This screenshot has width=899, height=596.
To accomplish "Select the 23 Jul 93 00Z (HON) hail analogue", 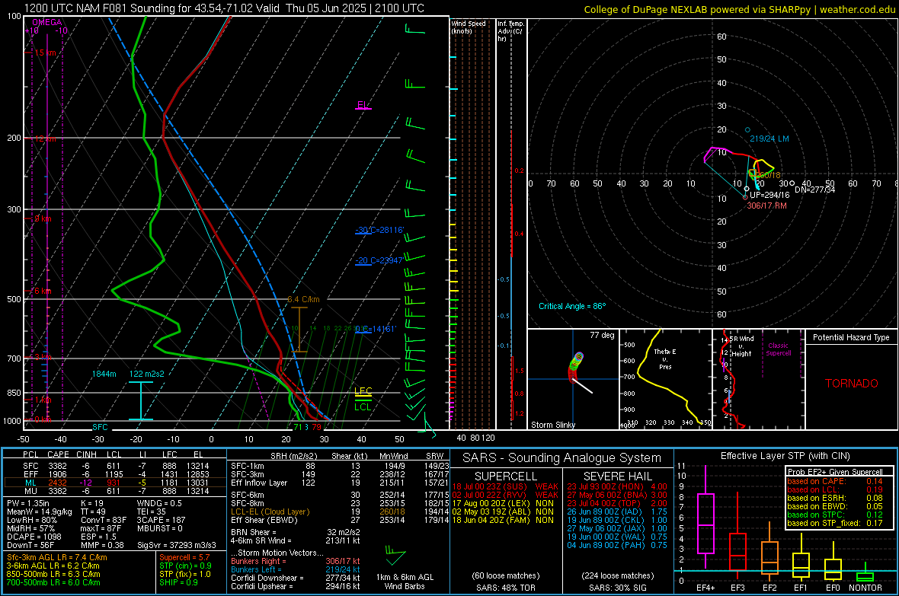I will click(617, 486).
